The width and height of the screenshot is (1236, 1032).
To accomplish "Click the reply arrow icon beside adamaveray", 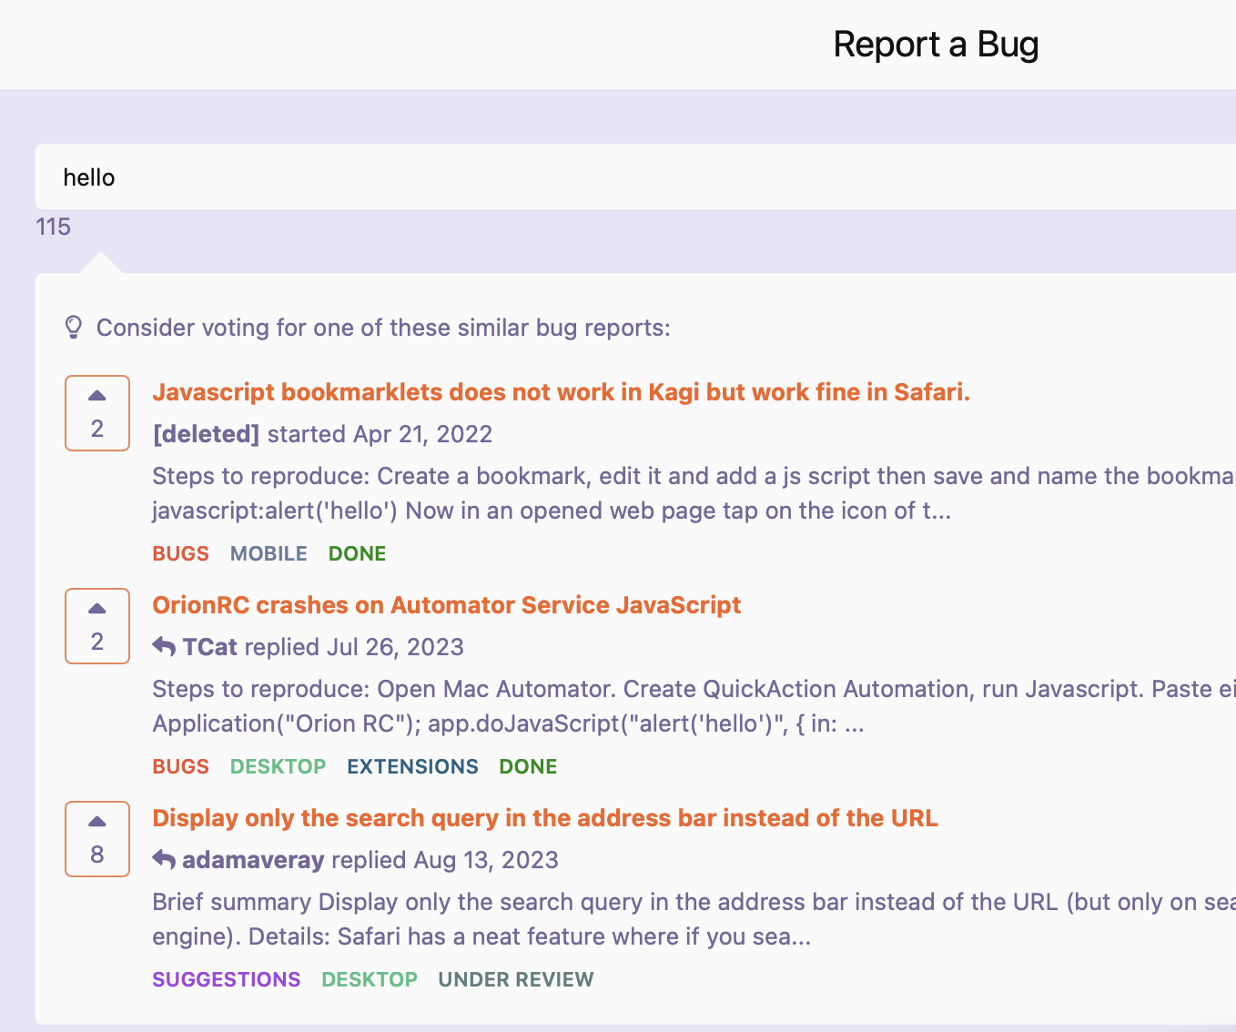I will coord(164,860).
